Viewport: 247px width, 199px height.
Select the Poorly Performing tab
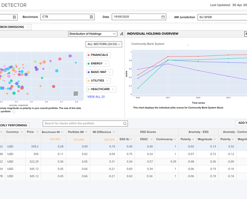14,125
